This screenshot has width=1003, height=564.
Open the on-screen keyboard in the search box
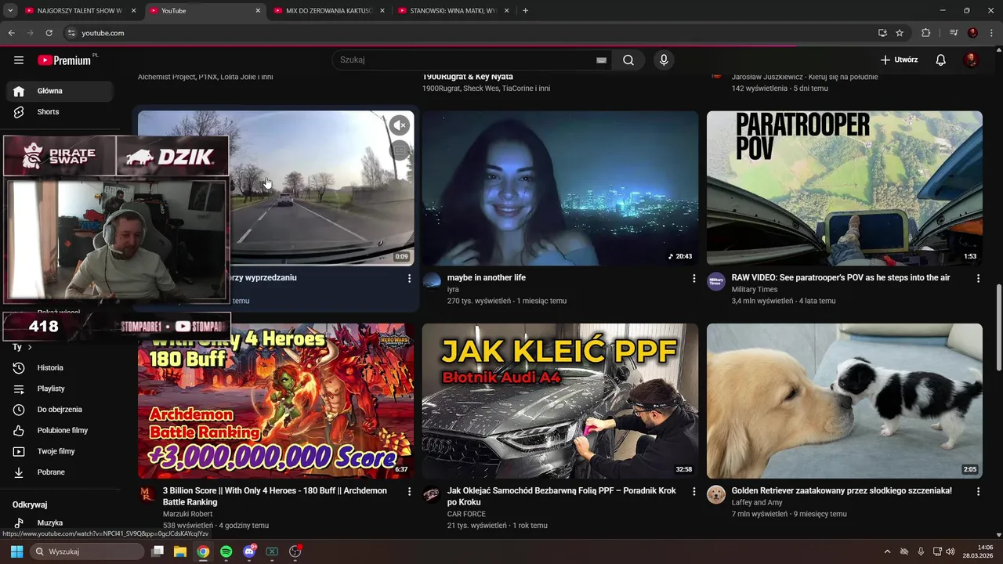click(601, 60)
